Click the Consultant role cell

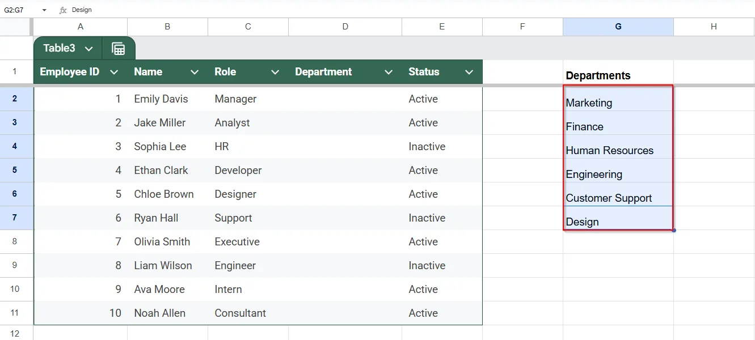(248, 313)
